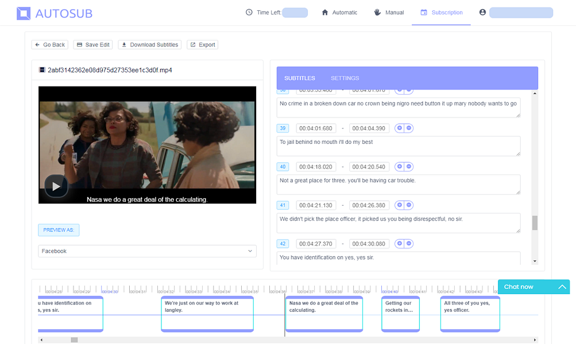
Task: Click the AUTOSUB logo icon
Action: tap(24, 13)
